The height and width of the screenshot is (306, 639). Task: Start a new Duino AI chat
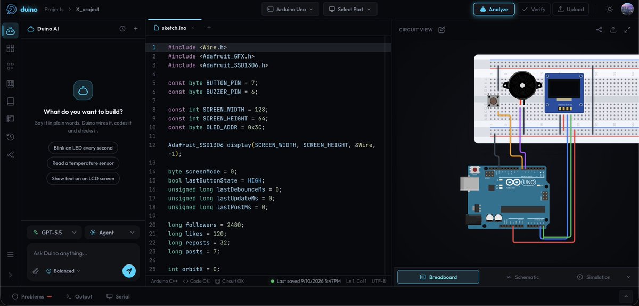coord(135,29)
